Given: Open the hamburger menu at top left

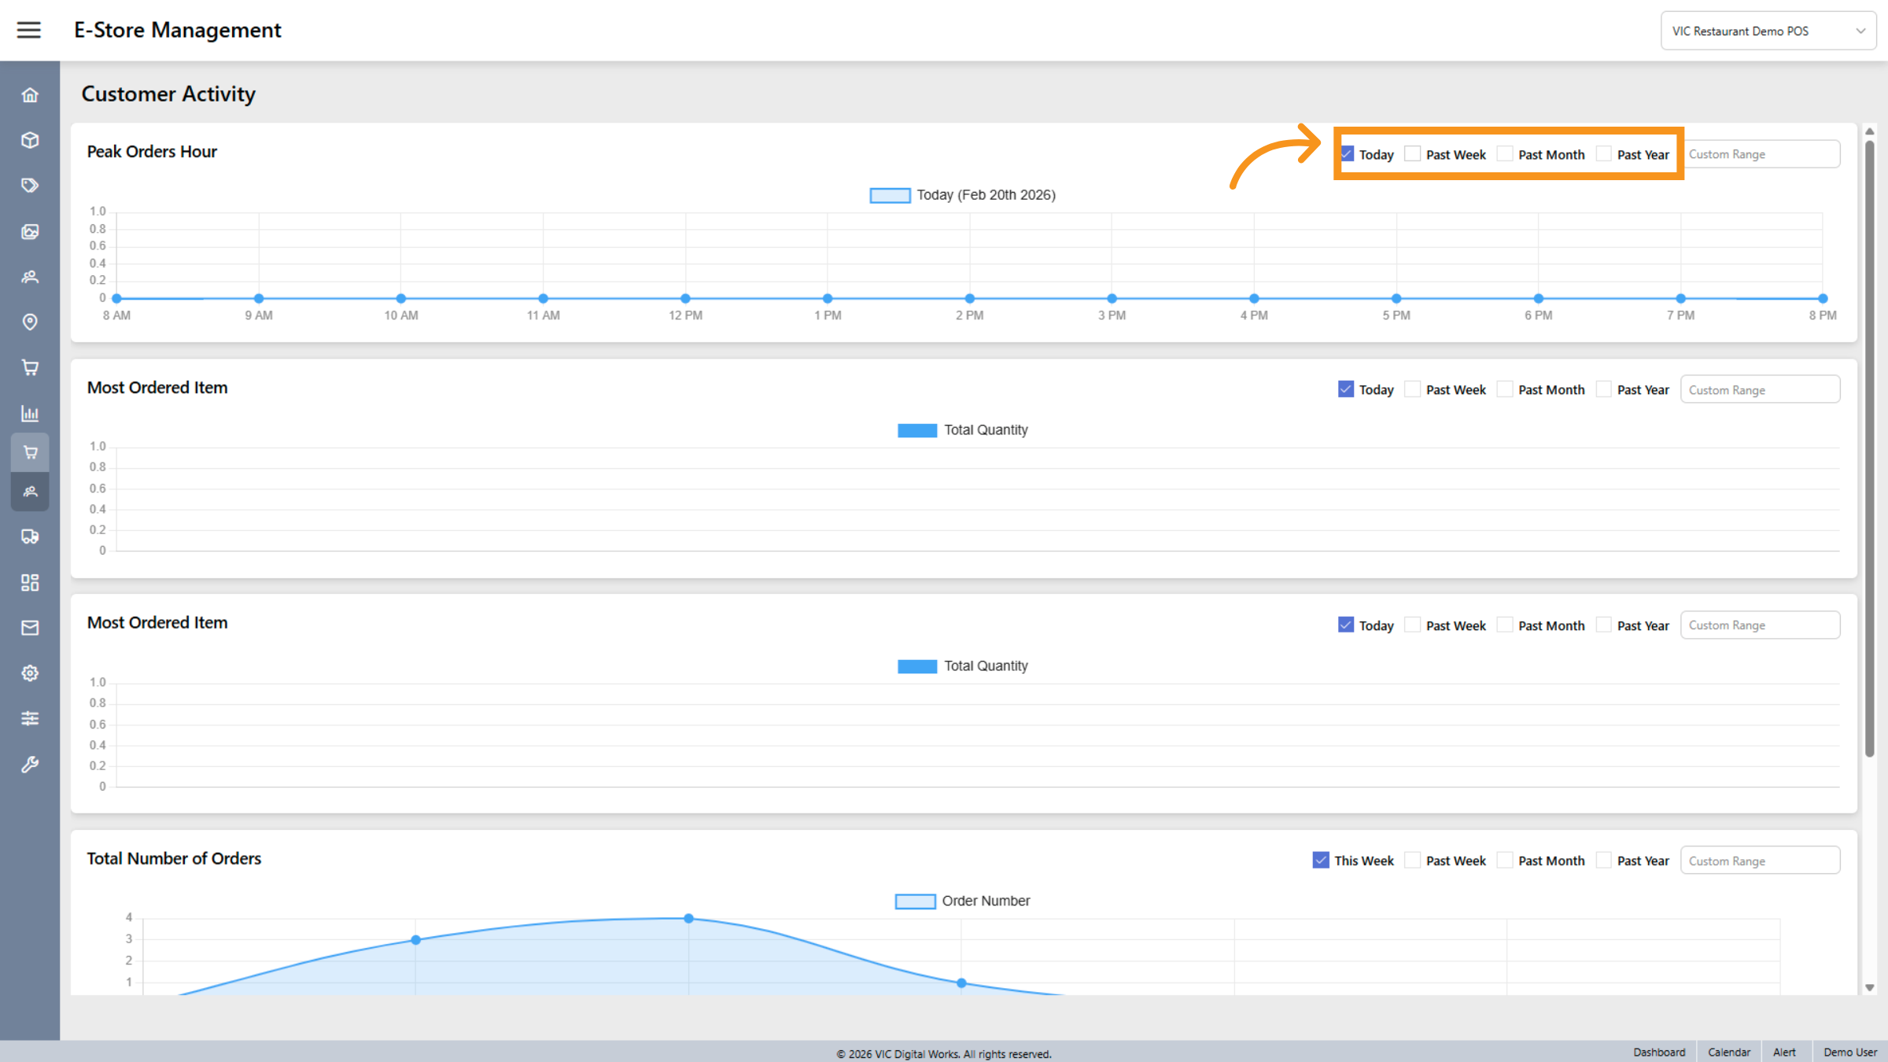Looking at the screenshot, I should pyautogui.click(x=29, y=30).
